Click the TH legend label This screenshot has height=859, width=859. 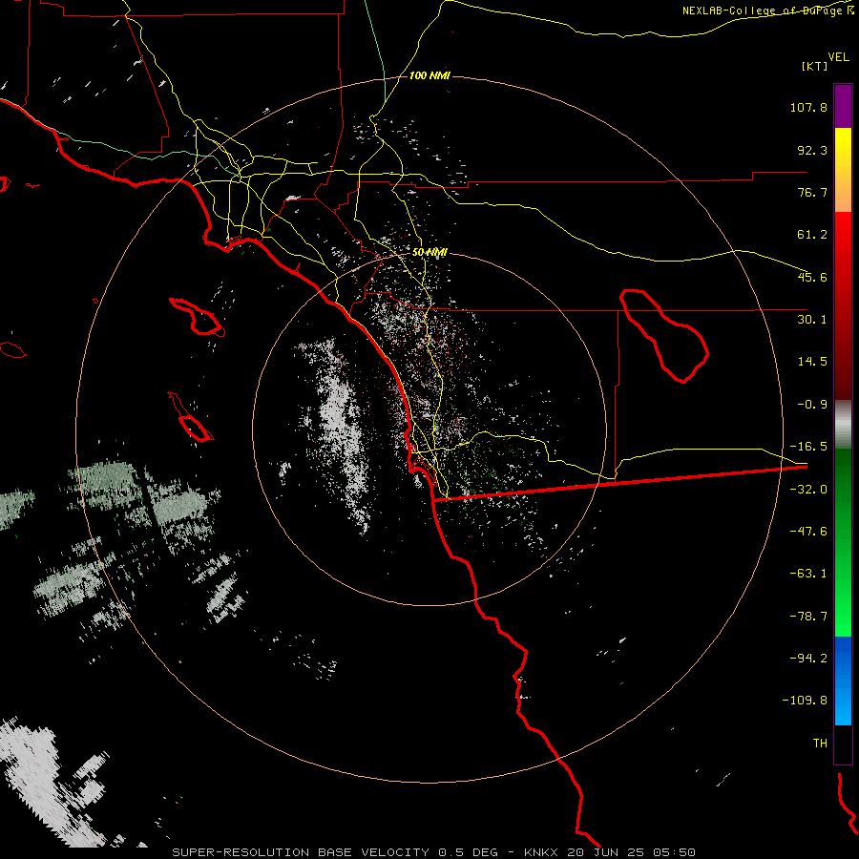820,744
